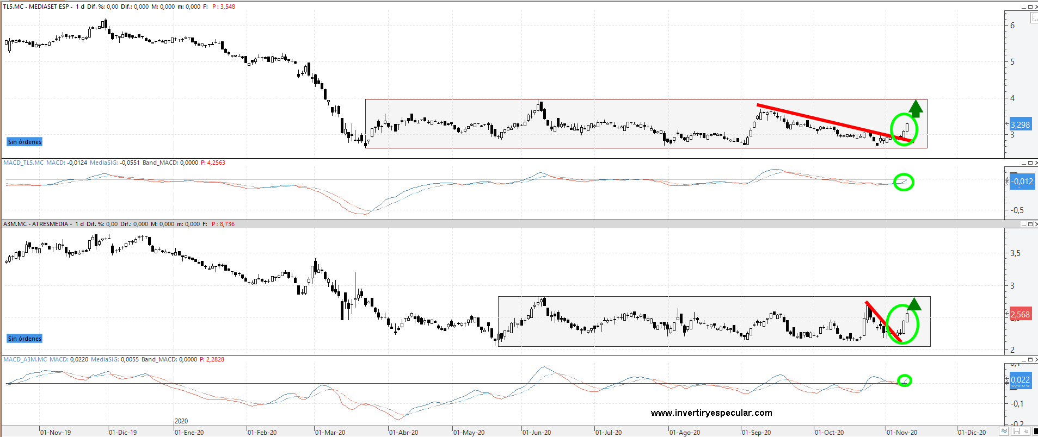Click green up arrow on Atresmedia chart
1038x437 pixels.
coord(914,304)
